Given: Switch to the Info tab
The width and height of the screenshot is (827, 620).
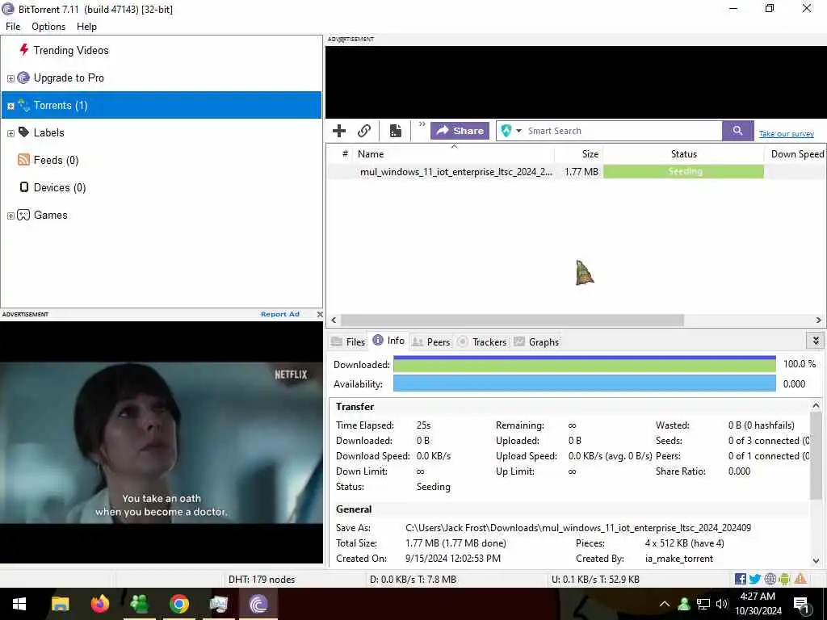Looking at the screenshot, I should tap(388, 341).
